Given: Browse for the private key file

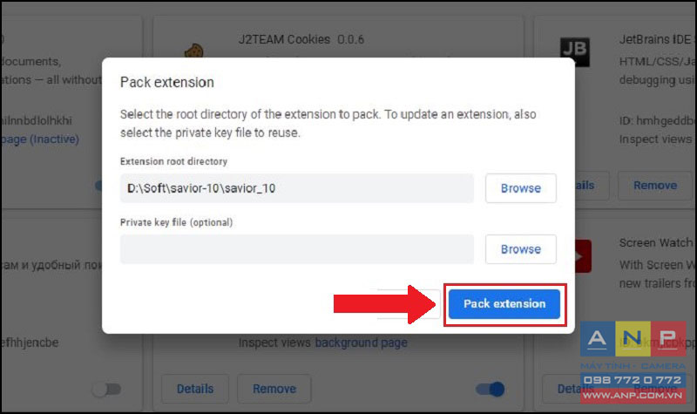Looking at the screenshot, I should [520, 249].
